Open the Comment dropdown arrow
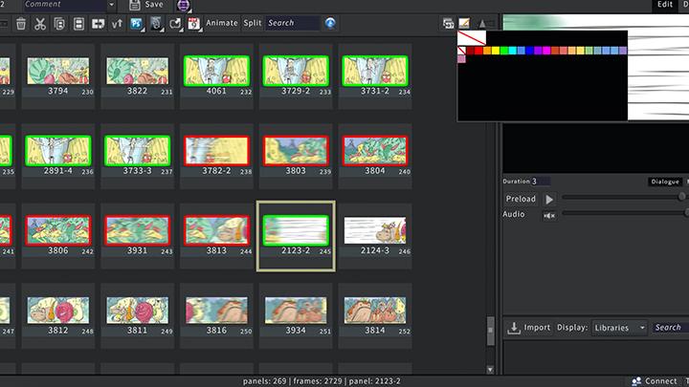 pyautogui.click(x=111, y=5)
